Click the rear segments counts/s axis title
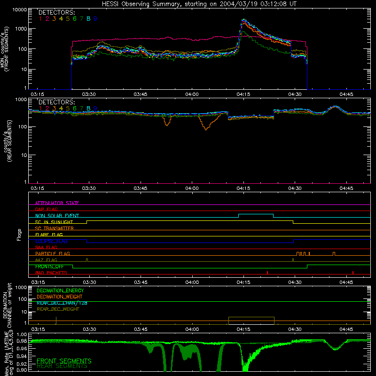This screenshot has width=376, height=376. click(7, 141)
